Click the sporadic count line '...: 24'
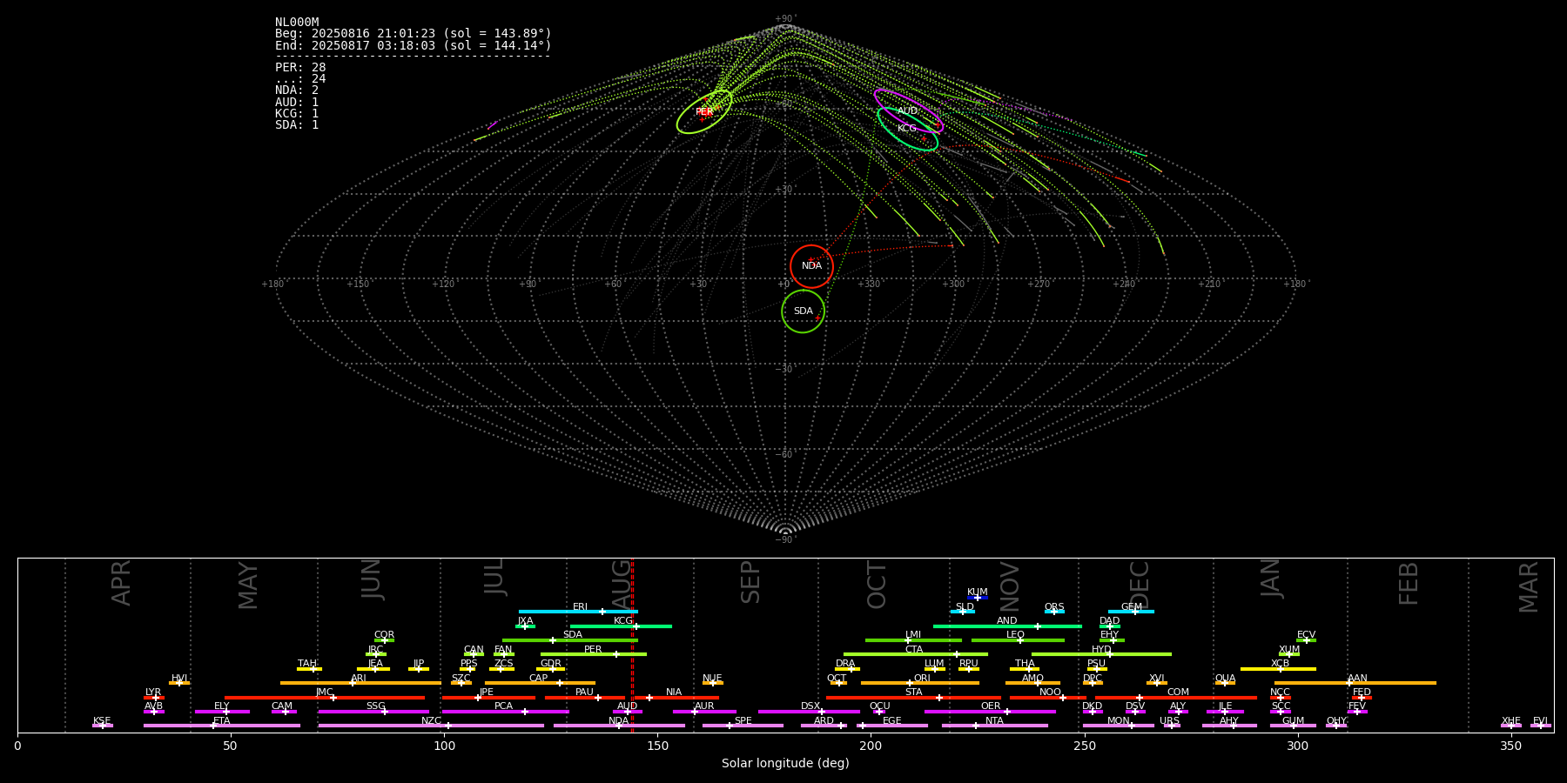Viewport: 1567px width, 783px height. click(300, 79)
